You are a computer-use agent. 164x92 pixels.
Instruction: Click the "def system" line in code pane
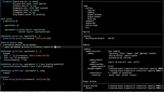6,19
